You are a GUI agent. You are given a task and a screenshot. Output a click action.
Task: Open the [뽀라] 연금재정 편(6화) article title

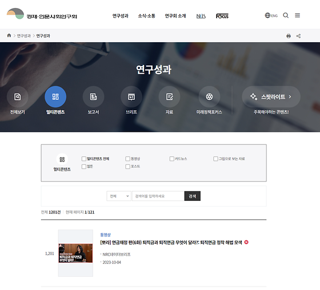(x=171, y=243)
